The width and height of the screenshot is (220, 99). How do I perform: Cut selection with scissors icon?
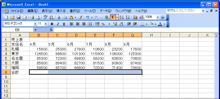pos(59,17)
